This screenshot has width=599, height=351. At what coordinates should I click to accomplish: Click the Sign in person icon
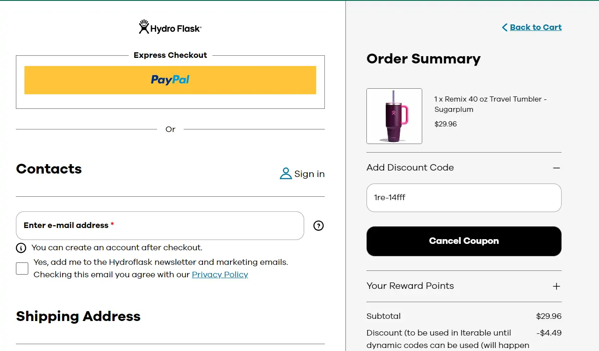[x=286, y=174]
